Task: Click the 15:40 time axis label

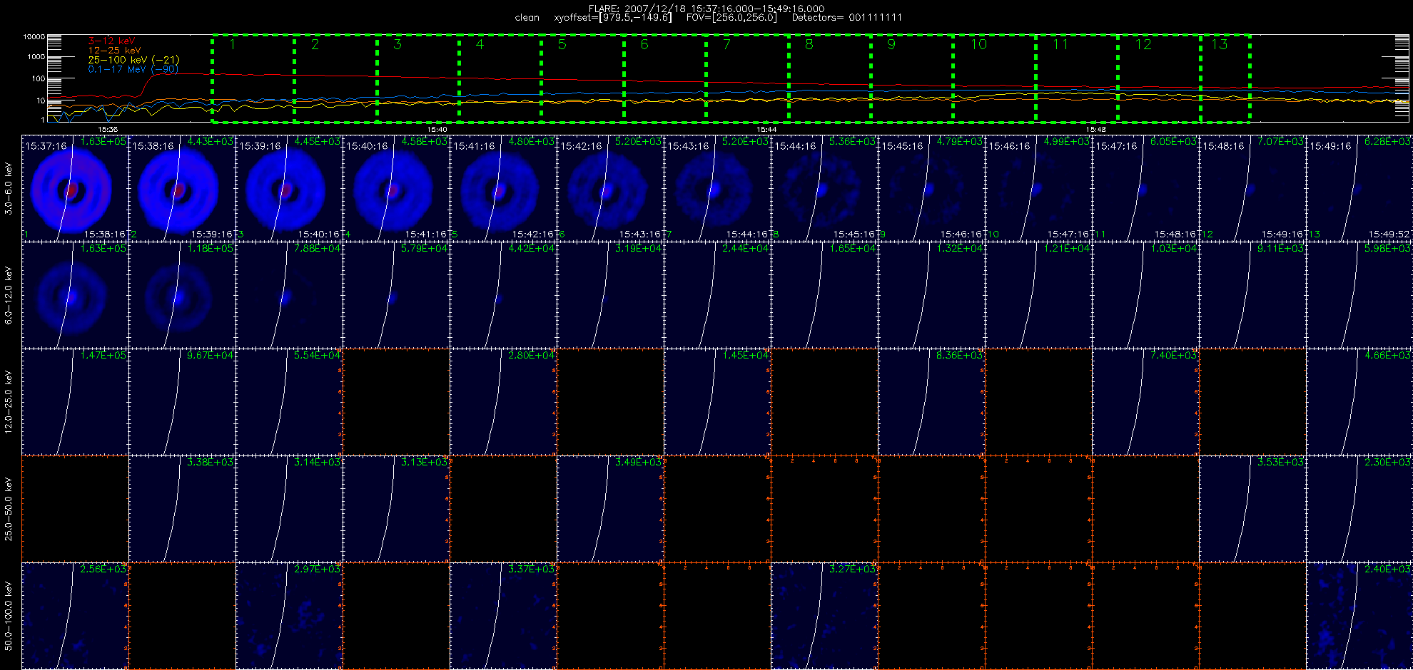Action: click(x=437, y=129)
